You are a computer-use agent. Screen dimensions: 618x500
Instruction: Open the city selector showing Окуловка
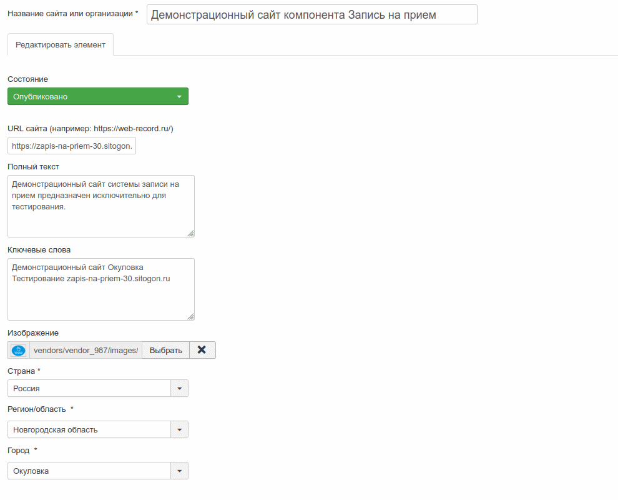tap(89, 471)
